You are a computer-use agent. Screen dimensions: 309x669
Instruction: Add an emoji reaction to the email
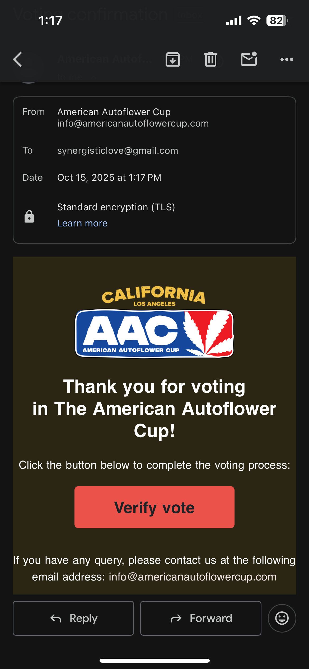282,618
